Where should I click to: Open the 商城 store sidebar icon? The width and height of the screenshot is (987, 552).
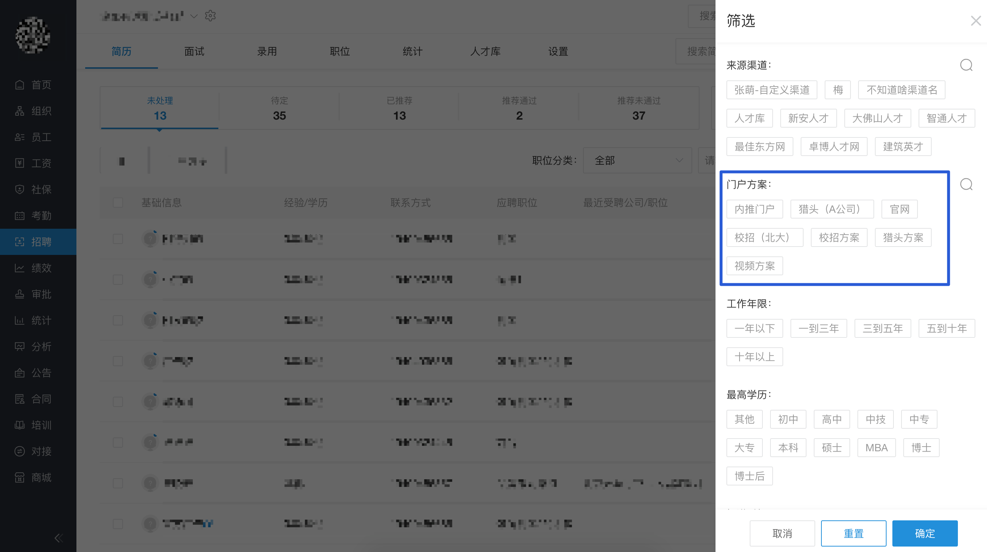tap(20, 477)
